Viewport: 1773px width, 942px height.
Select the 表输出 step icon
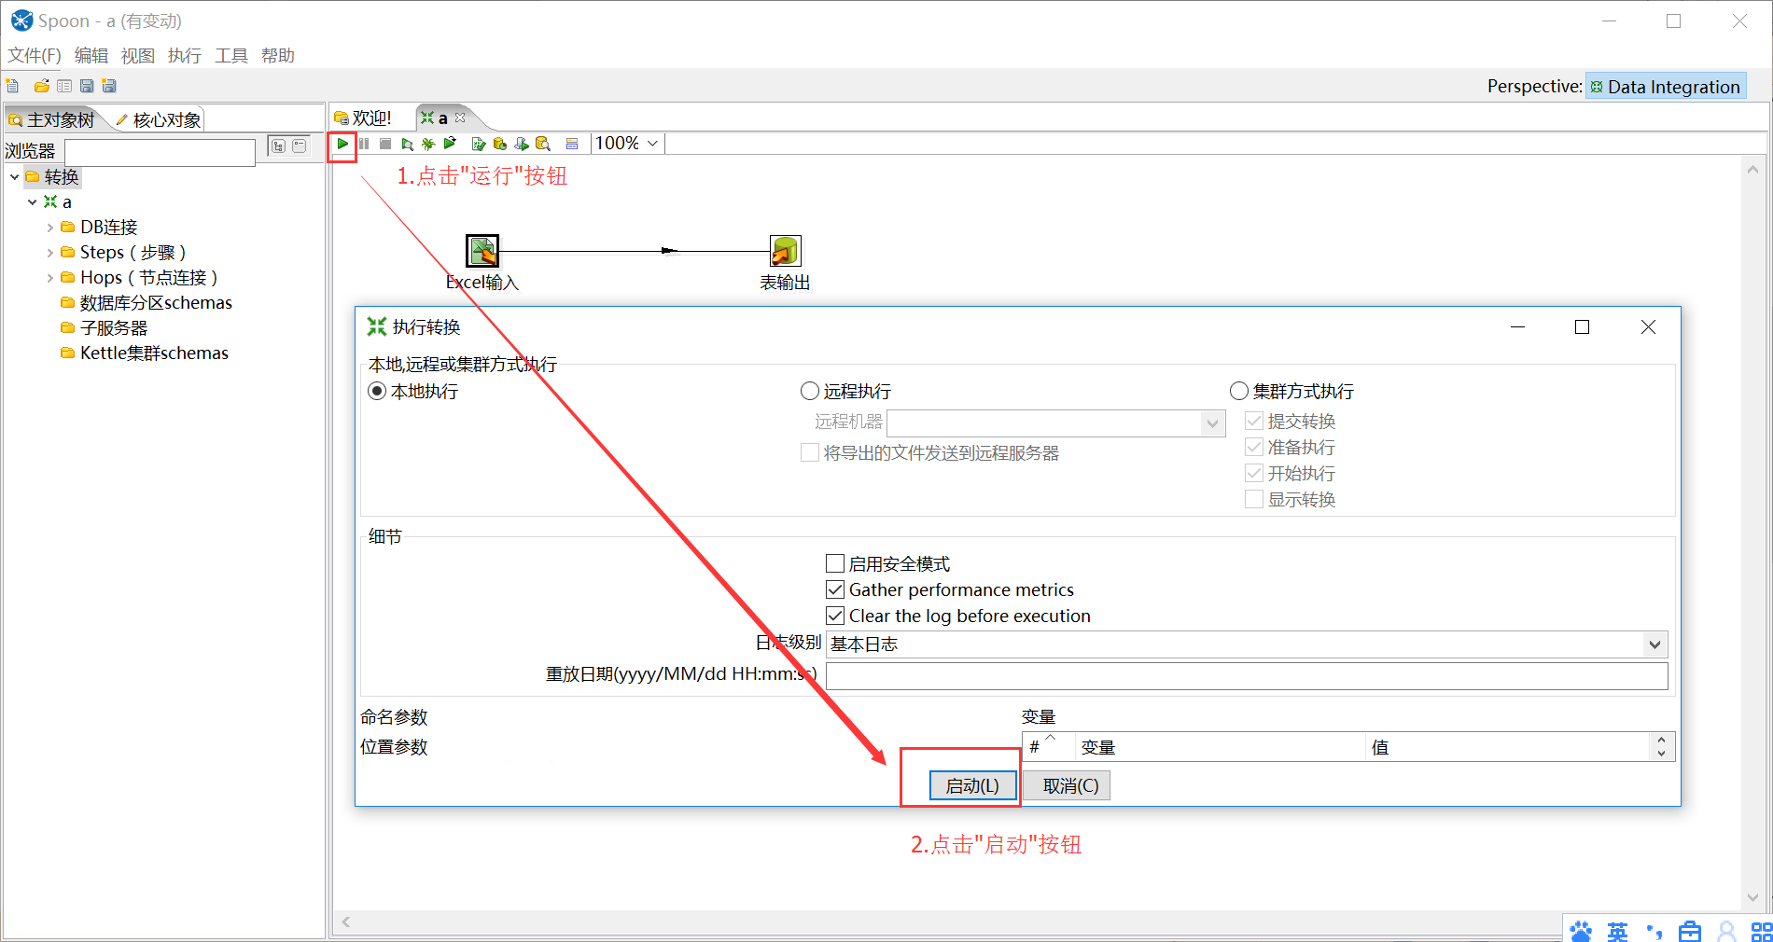(785, 251)
